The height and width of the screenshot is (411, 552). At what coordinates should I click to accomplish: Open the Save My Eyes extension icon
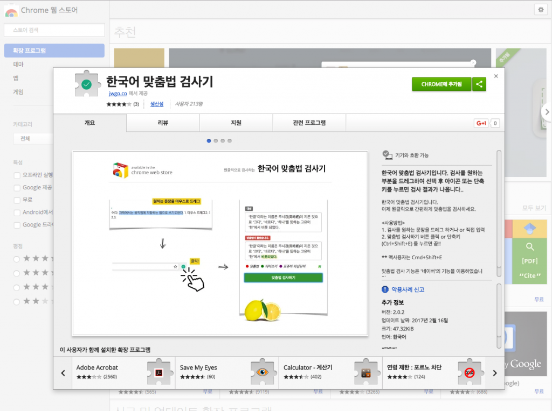(263, 372)
